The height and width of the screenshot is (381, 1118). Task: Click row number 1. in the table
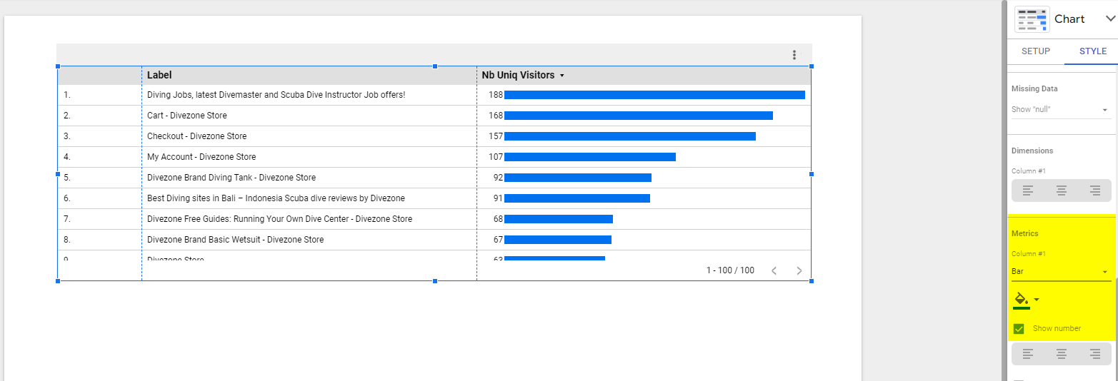coord(67,95)
